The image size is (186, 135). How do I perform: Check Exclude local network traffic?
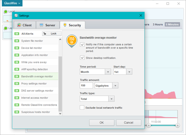pos(82,108)
